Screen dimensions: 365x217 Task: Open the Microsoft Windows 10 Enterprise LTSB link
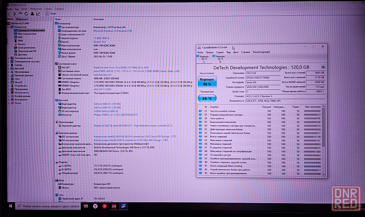click(113, 31)
